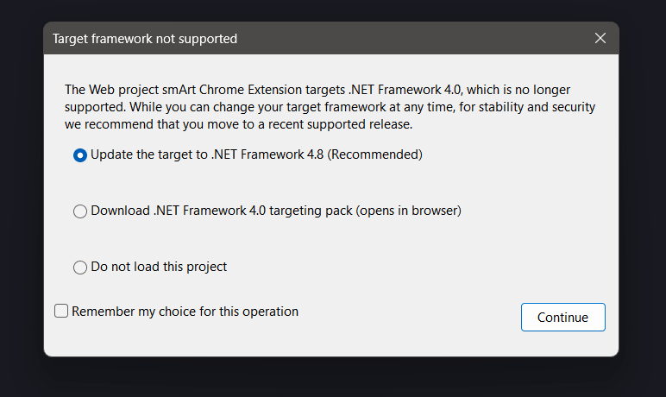Click the "Update the target to .NET Framework 4.8" label text
This screenshot has width=666, height=397.
(x=207, y=155)
